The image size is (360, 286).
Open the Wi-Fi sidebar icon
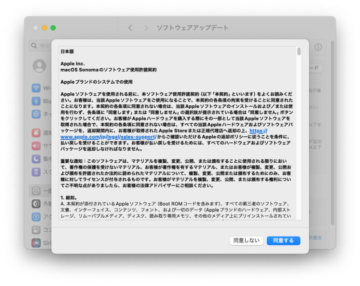[36, 88]
